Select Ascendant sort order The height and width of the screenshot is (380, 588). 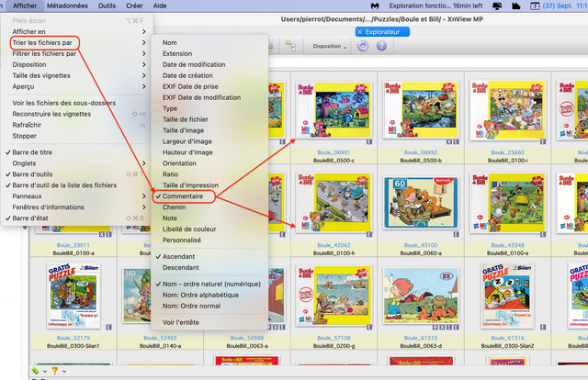178,257
